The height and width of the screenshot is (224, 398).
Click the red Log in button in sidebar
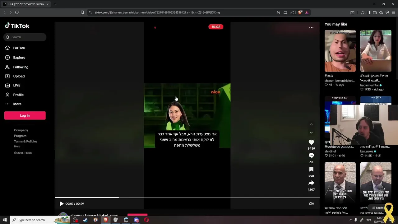point(25,115)
